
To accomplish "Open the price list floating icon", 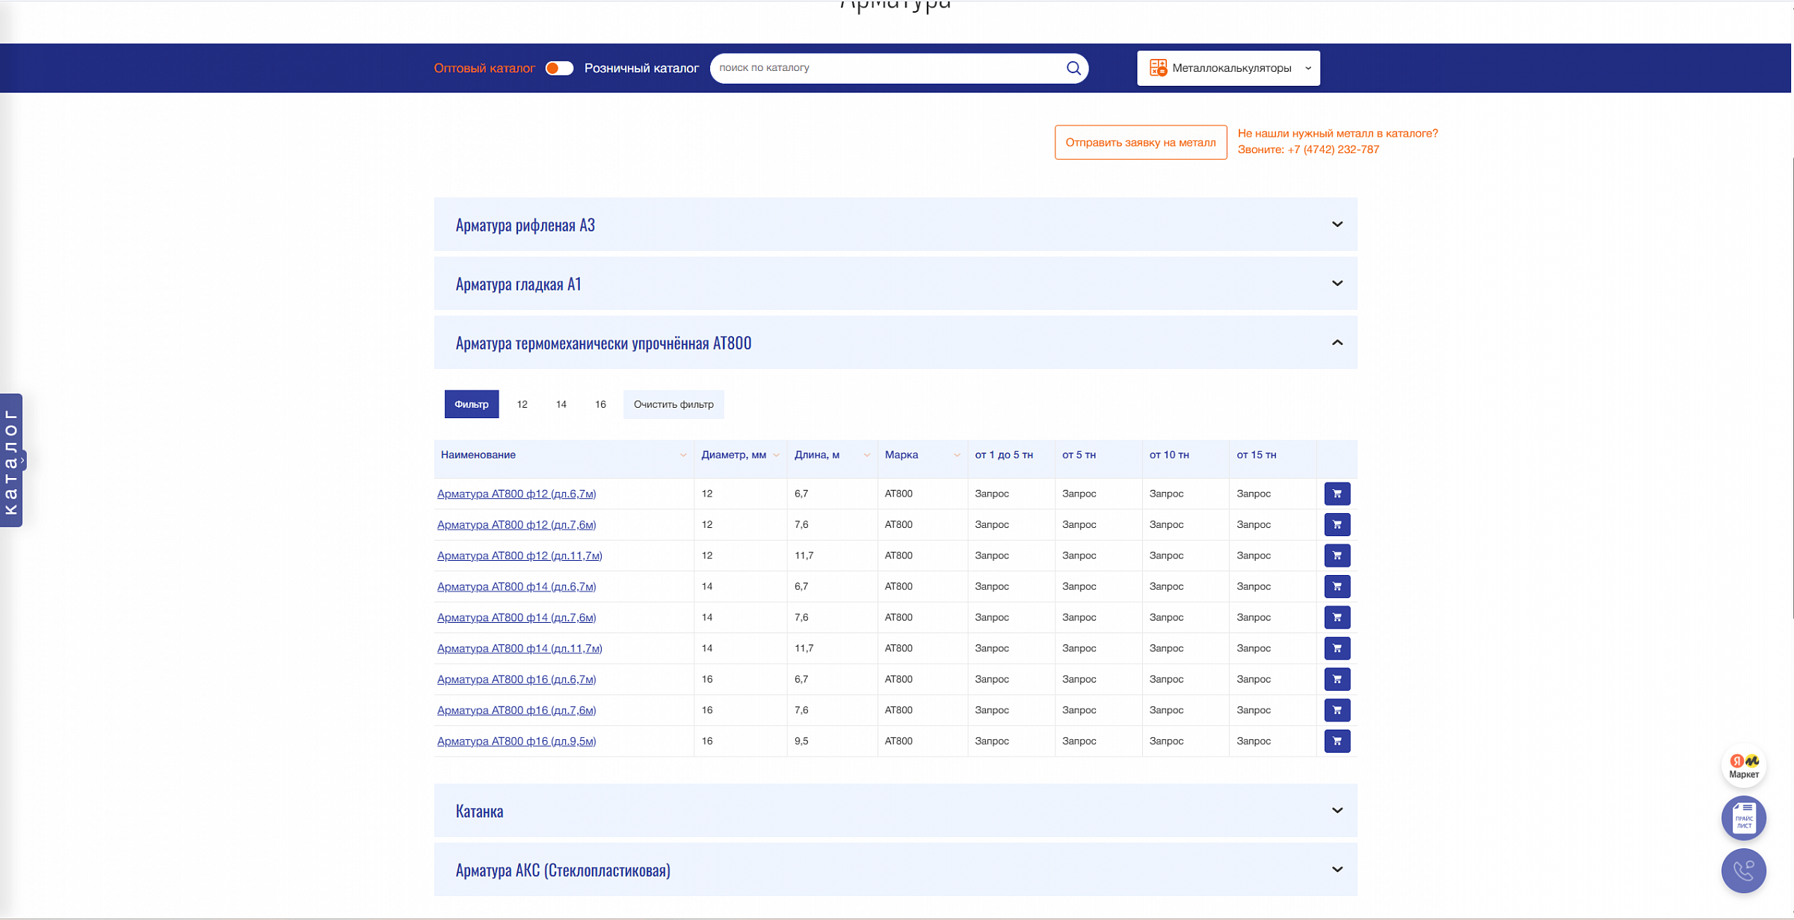I will point(1743,818).
